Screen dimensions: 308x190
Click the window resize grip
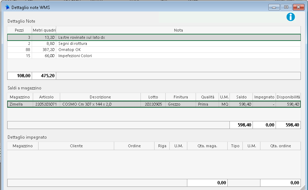click(303, 187)
